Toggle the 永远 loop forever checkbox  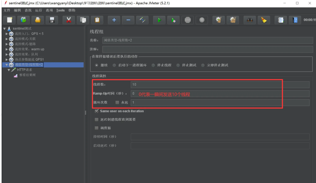click(117, 102)
